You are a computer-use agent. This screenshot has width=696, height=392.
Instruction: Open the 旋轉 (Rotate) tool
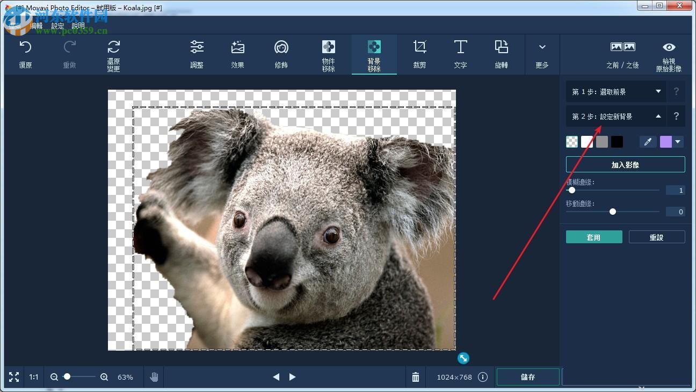pos(501,54)
